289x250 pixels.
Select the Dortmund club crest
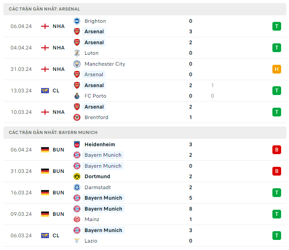pos(77,176)
